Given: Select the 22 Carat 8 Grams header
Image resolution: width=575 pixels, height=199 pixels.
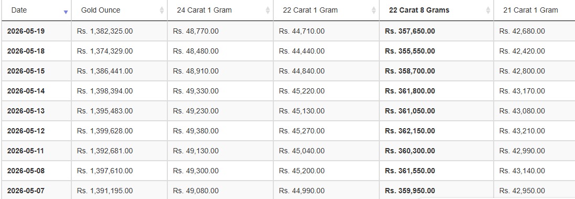Looking at the screenshot, I should 436,11.
